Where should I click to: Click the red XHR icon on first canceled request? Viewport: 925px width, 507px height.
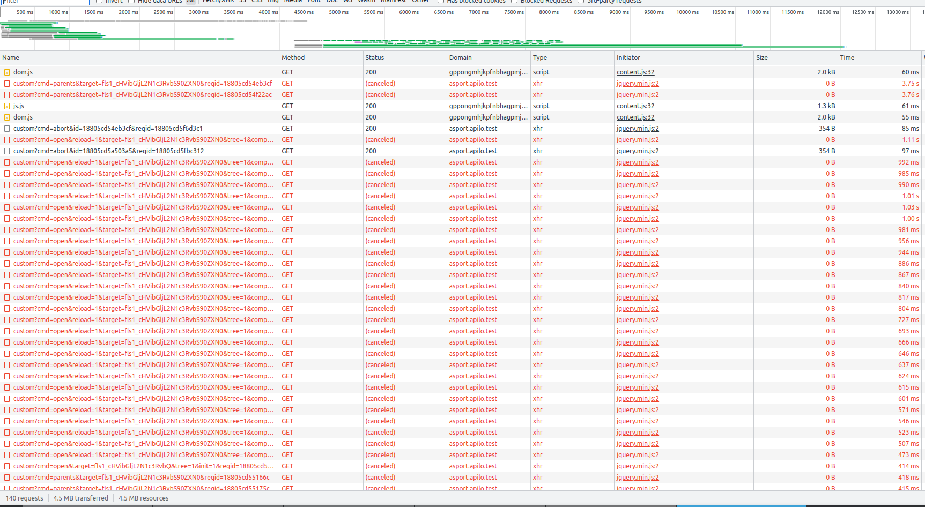pyautogui.click(x=6, y=83)
